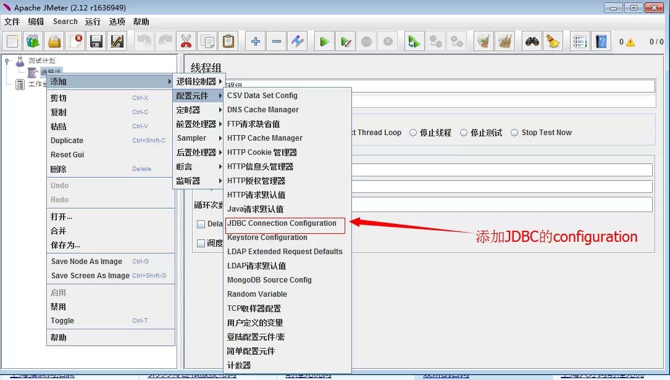Expand the 监听器 submenu
670x380 pixels.
(198, 181)
